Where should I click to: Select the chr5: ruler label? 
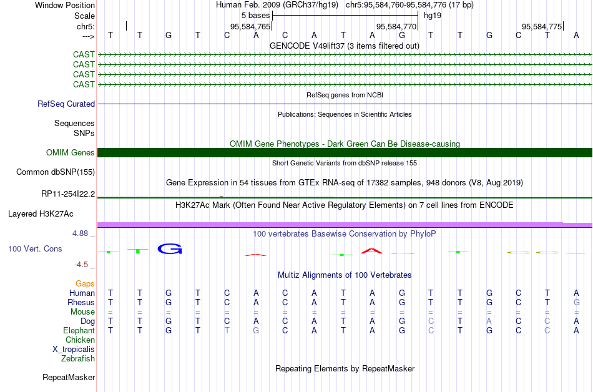86,26
